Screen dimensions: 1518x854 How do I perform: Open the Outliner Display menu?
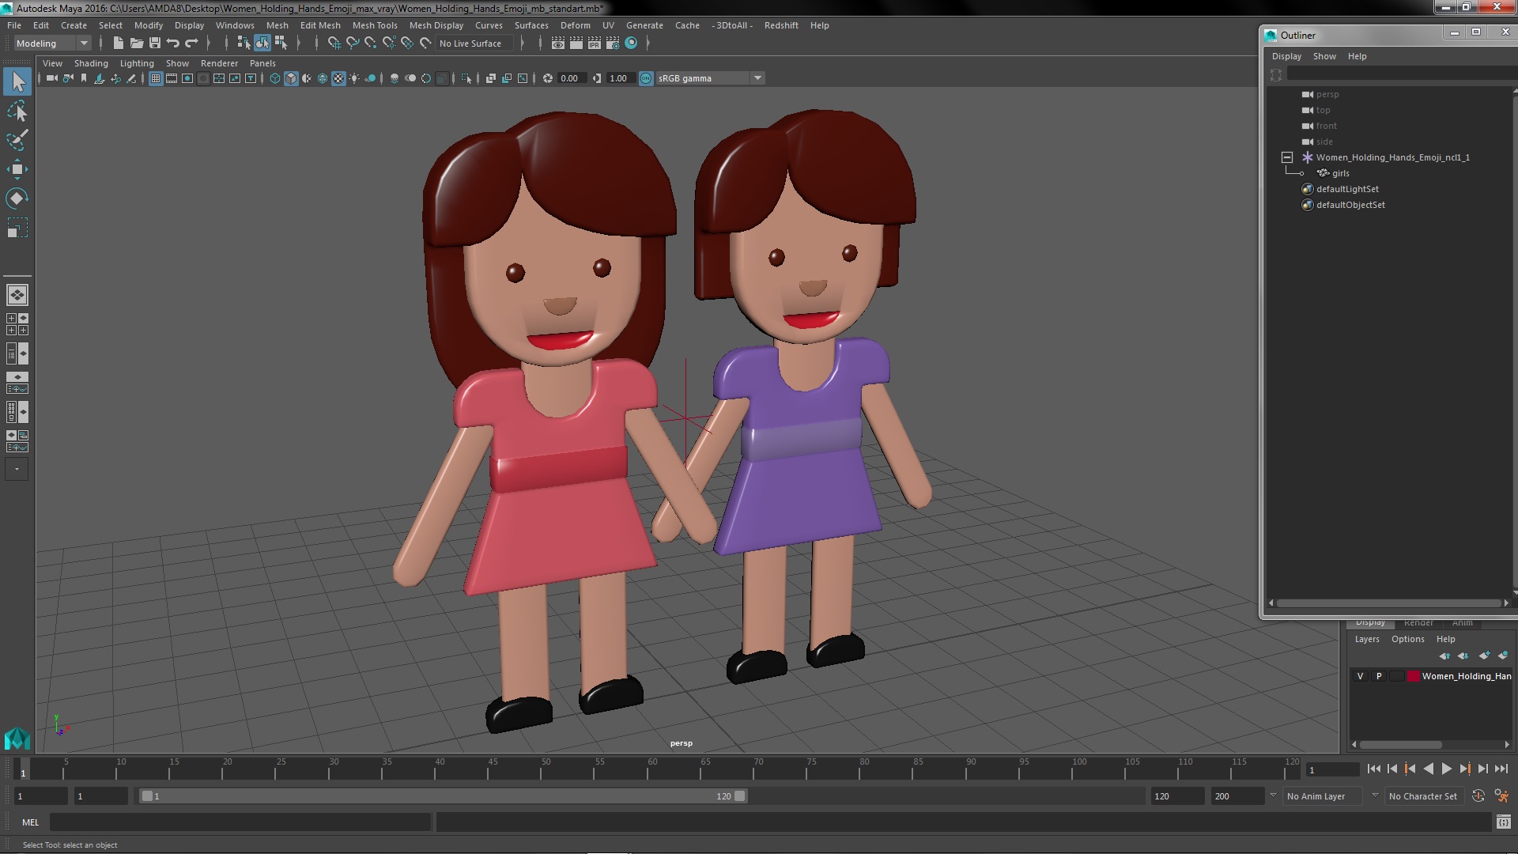pos(1286,56)
